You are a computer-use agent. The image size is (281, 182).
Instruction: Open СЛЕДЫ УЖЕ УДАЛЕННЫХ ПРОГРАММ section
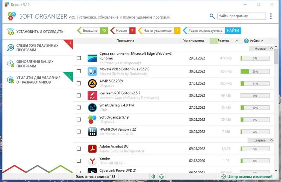[x=38, y=48]
